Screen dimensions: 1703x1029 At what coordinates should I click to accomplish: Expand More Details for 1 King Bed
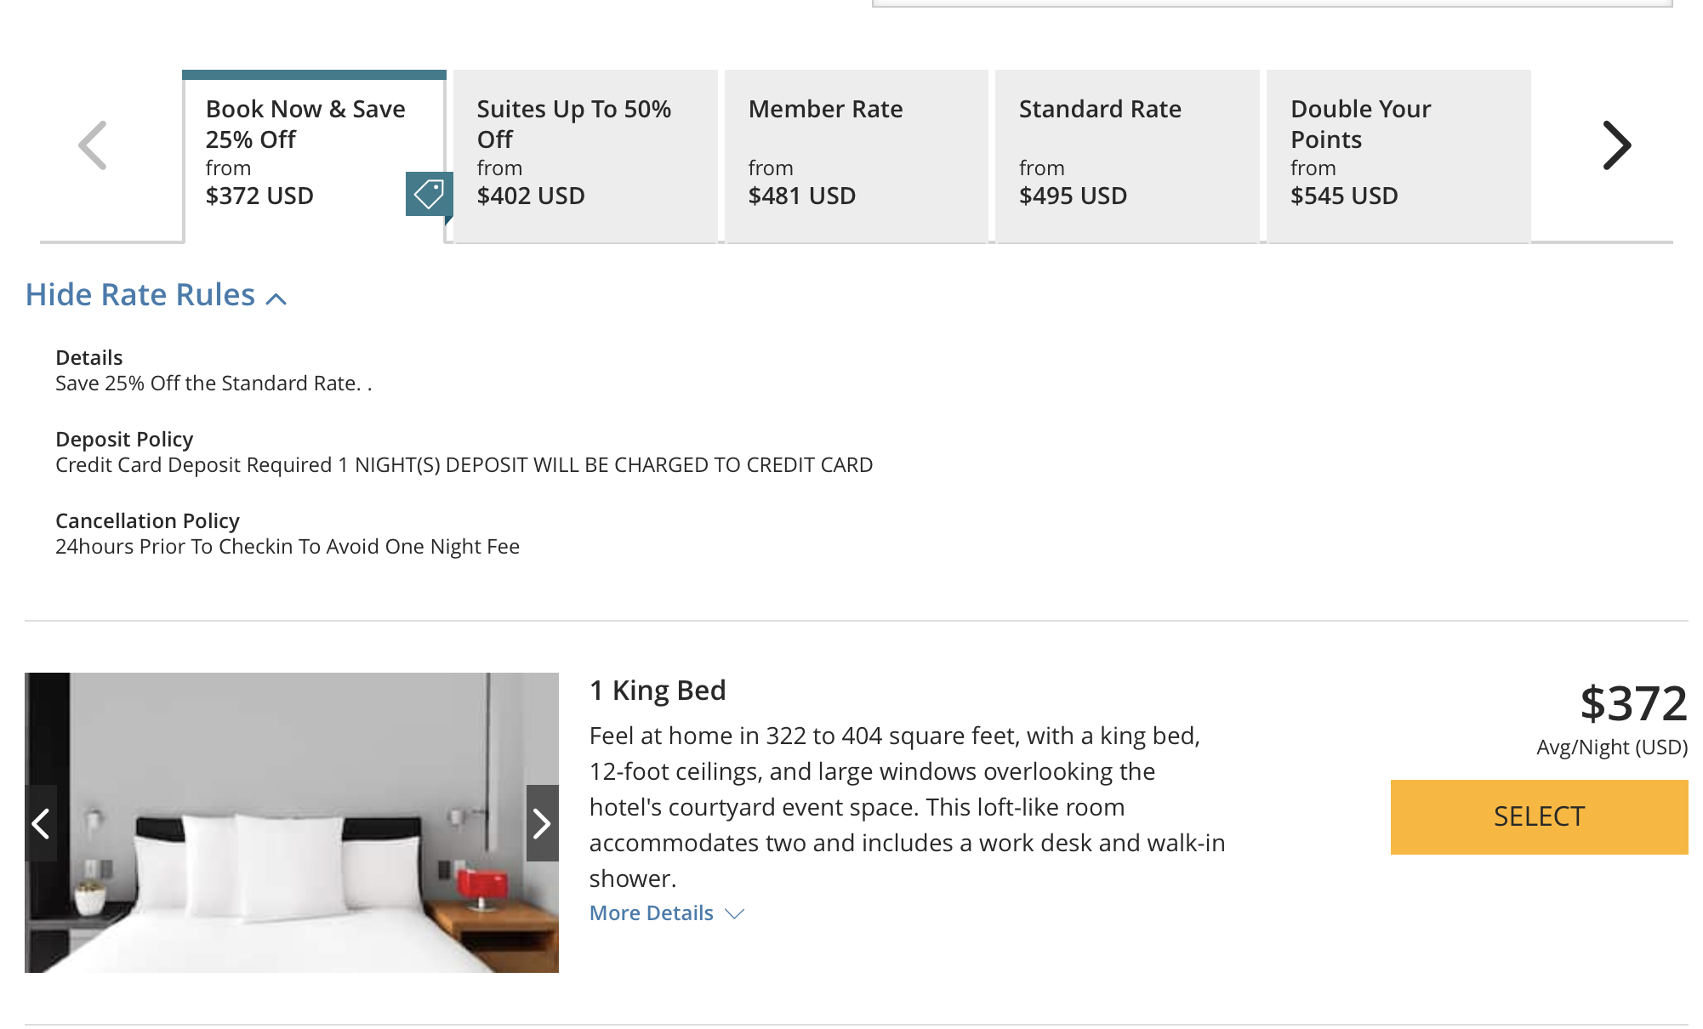(x=667, y=912)
